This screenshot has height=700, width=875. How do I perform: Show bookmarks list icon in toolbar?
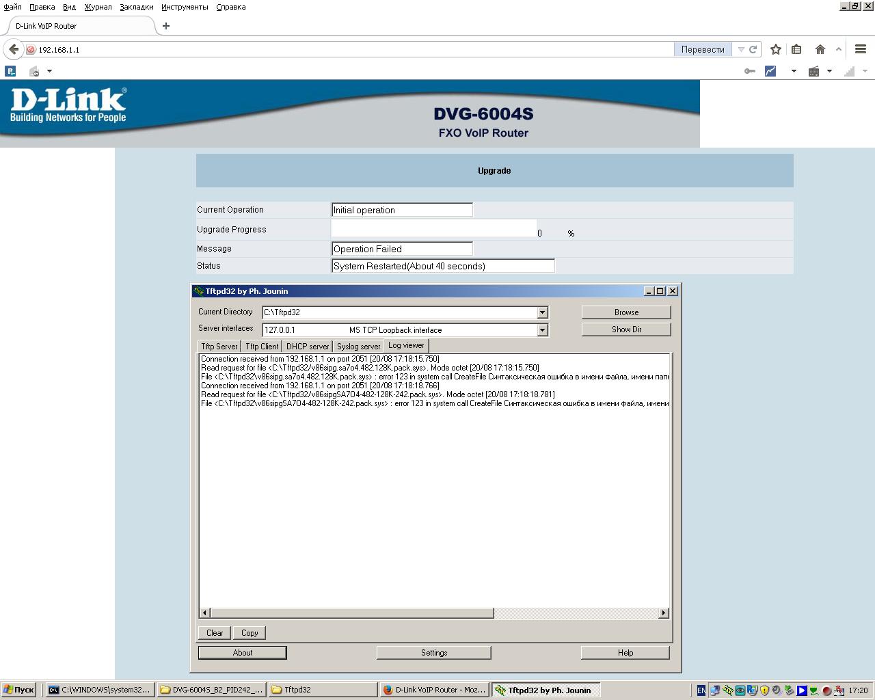click(796, 49)
